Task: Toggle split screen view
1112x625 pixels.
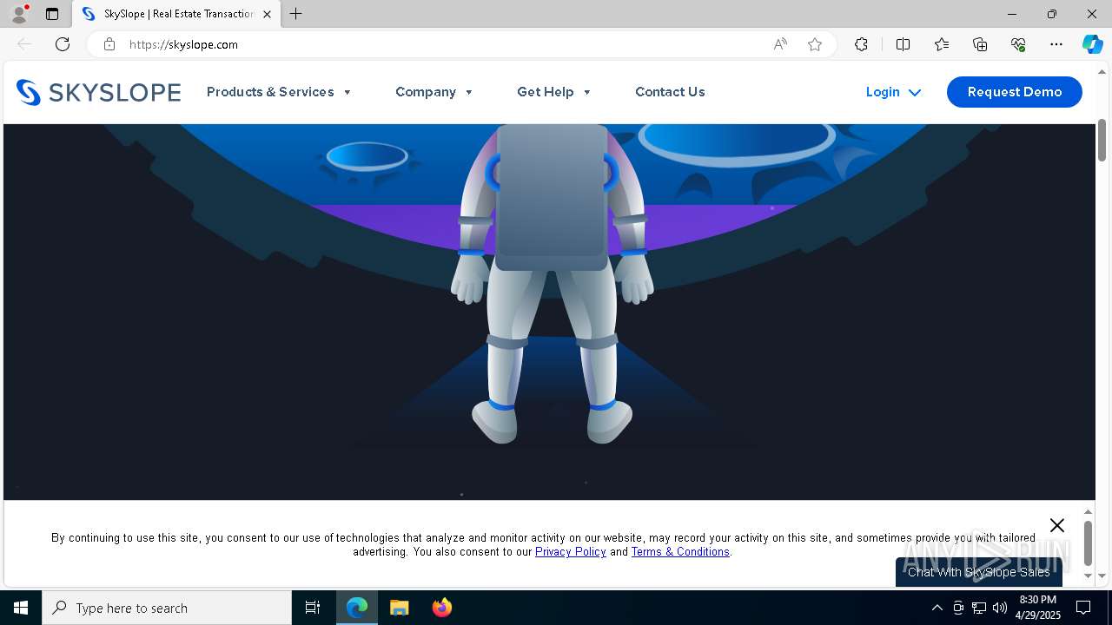Action: click(x=903, y=44)
